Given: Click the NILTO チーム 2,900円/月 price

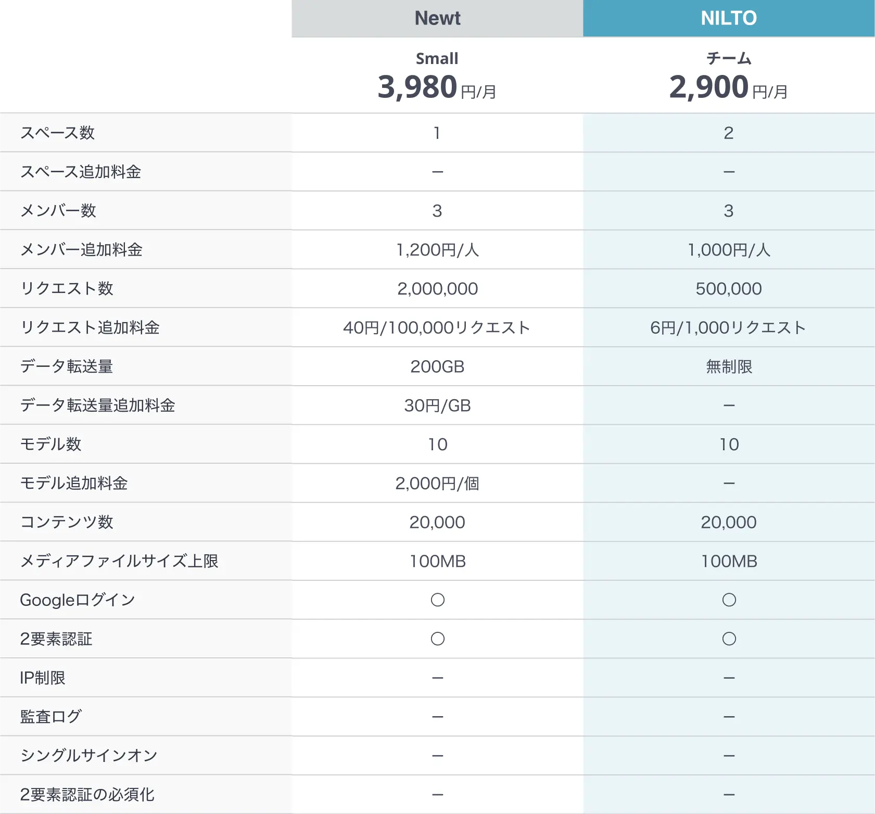Looking at the screenshot, I should [x=729, y=86].
